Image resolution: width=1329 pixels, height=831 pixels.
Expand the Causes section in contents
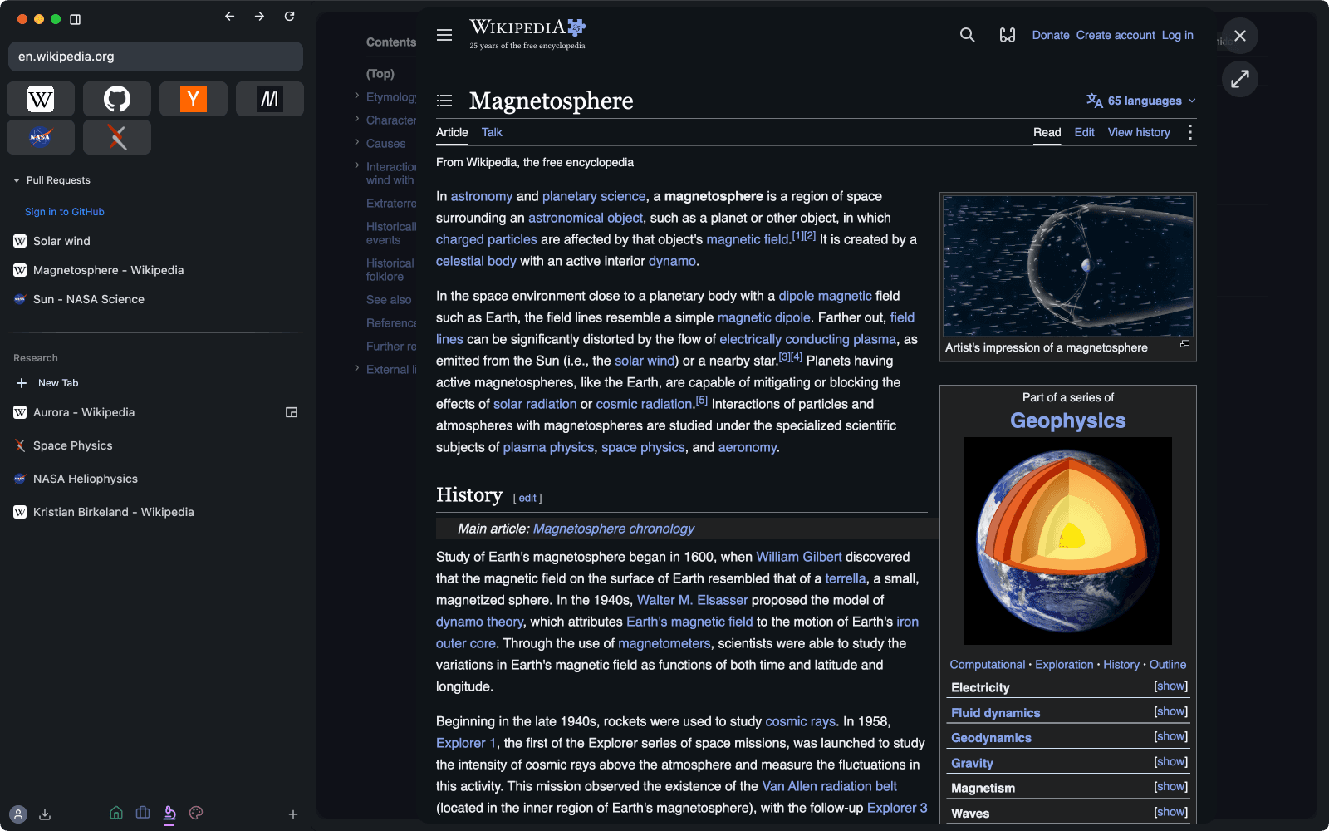(357, 143)
